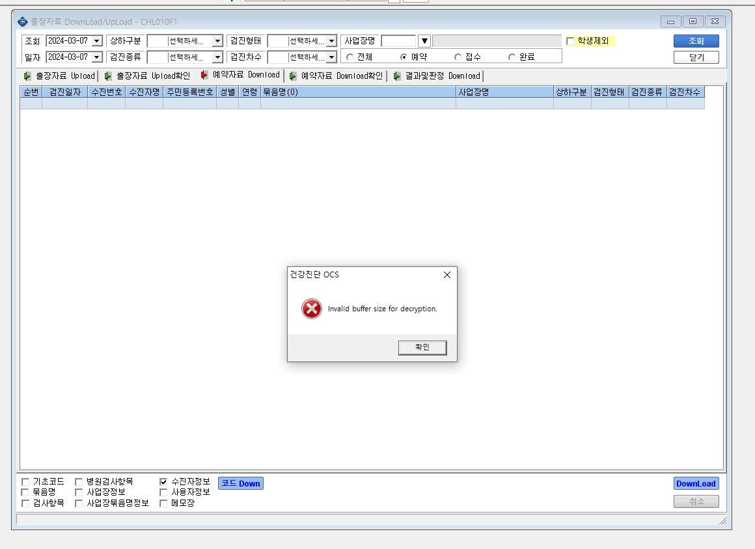Click the 사업장명 code input field

pos(398,41)
